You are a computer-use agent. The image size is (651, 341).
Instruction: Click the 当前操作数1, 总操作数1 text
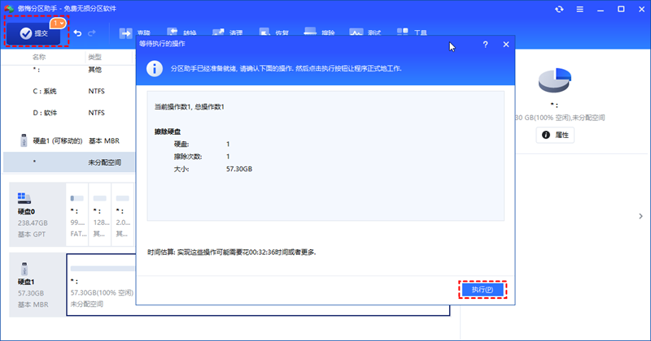pos(190,107)
